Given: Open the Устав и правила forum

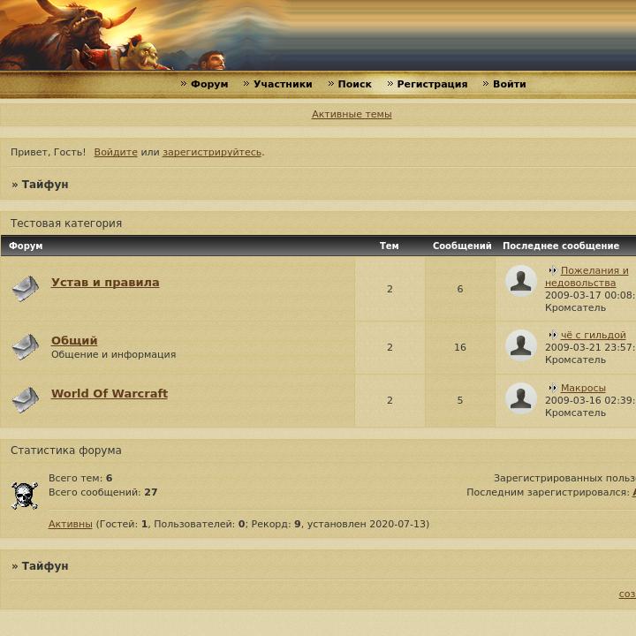Looking at the screenshot, I should [x=105, y=283].
